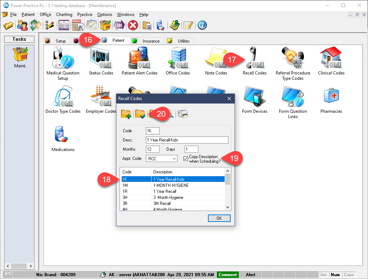Image resolution: width=368 pixels, height=279 pixels.
Task: Click the open folder toolbar icon
Action: [9, 25]
